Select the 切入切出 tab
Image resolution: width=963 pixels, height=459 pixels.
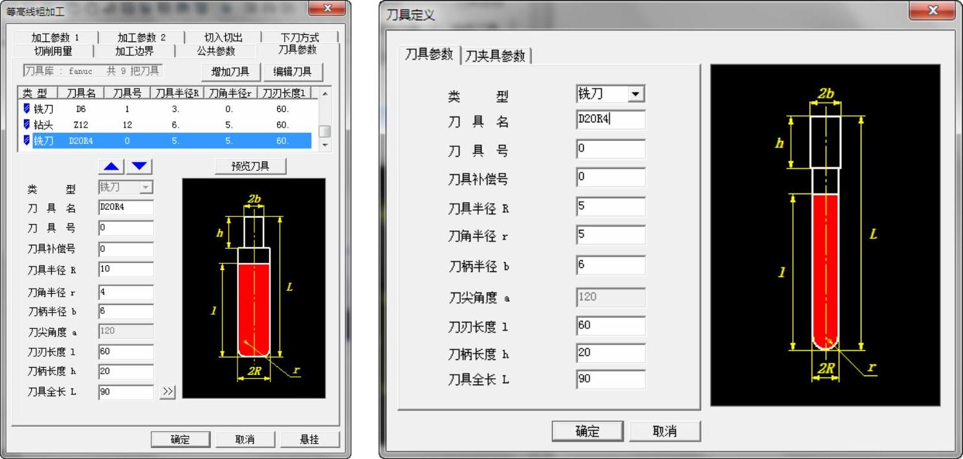223,38
